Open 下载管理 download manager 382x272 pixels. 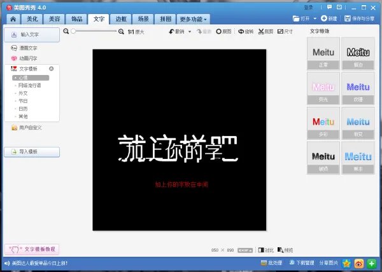pos(301,263)
